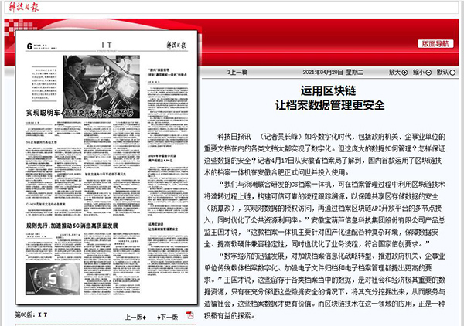Open article 实现聪明车+智慧路 headline

pos(80,113)
